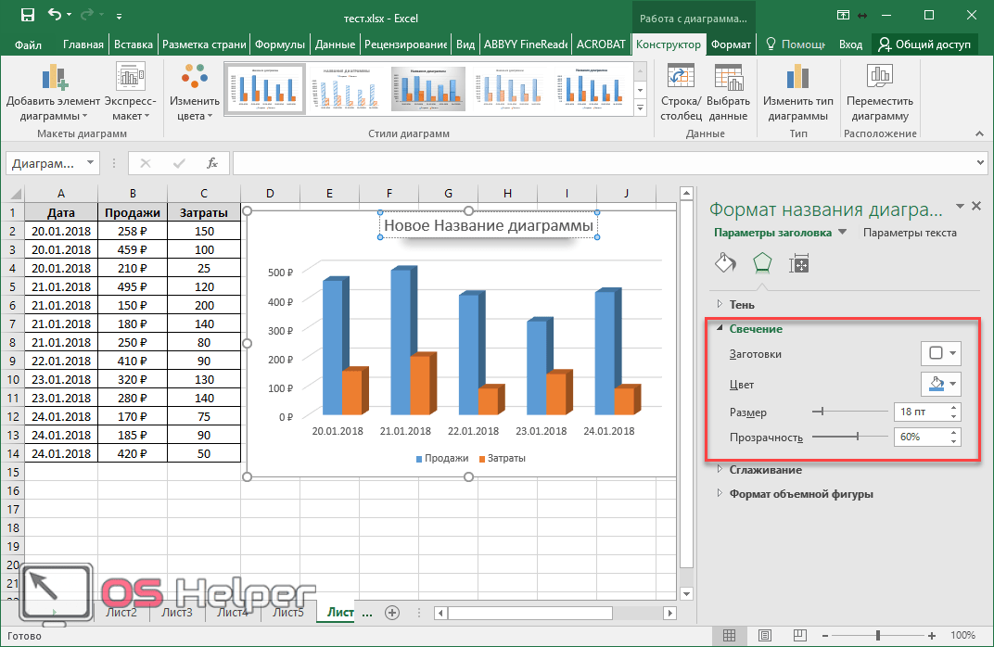994x647 pixels.
Task: Select the Effects pentagon icon
Action: point(761,263)
